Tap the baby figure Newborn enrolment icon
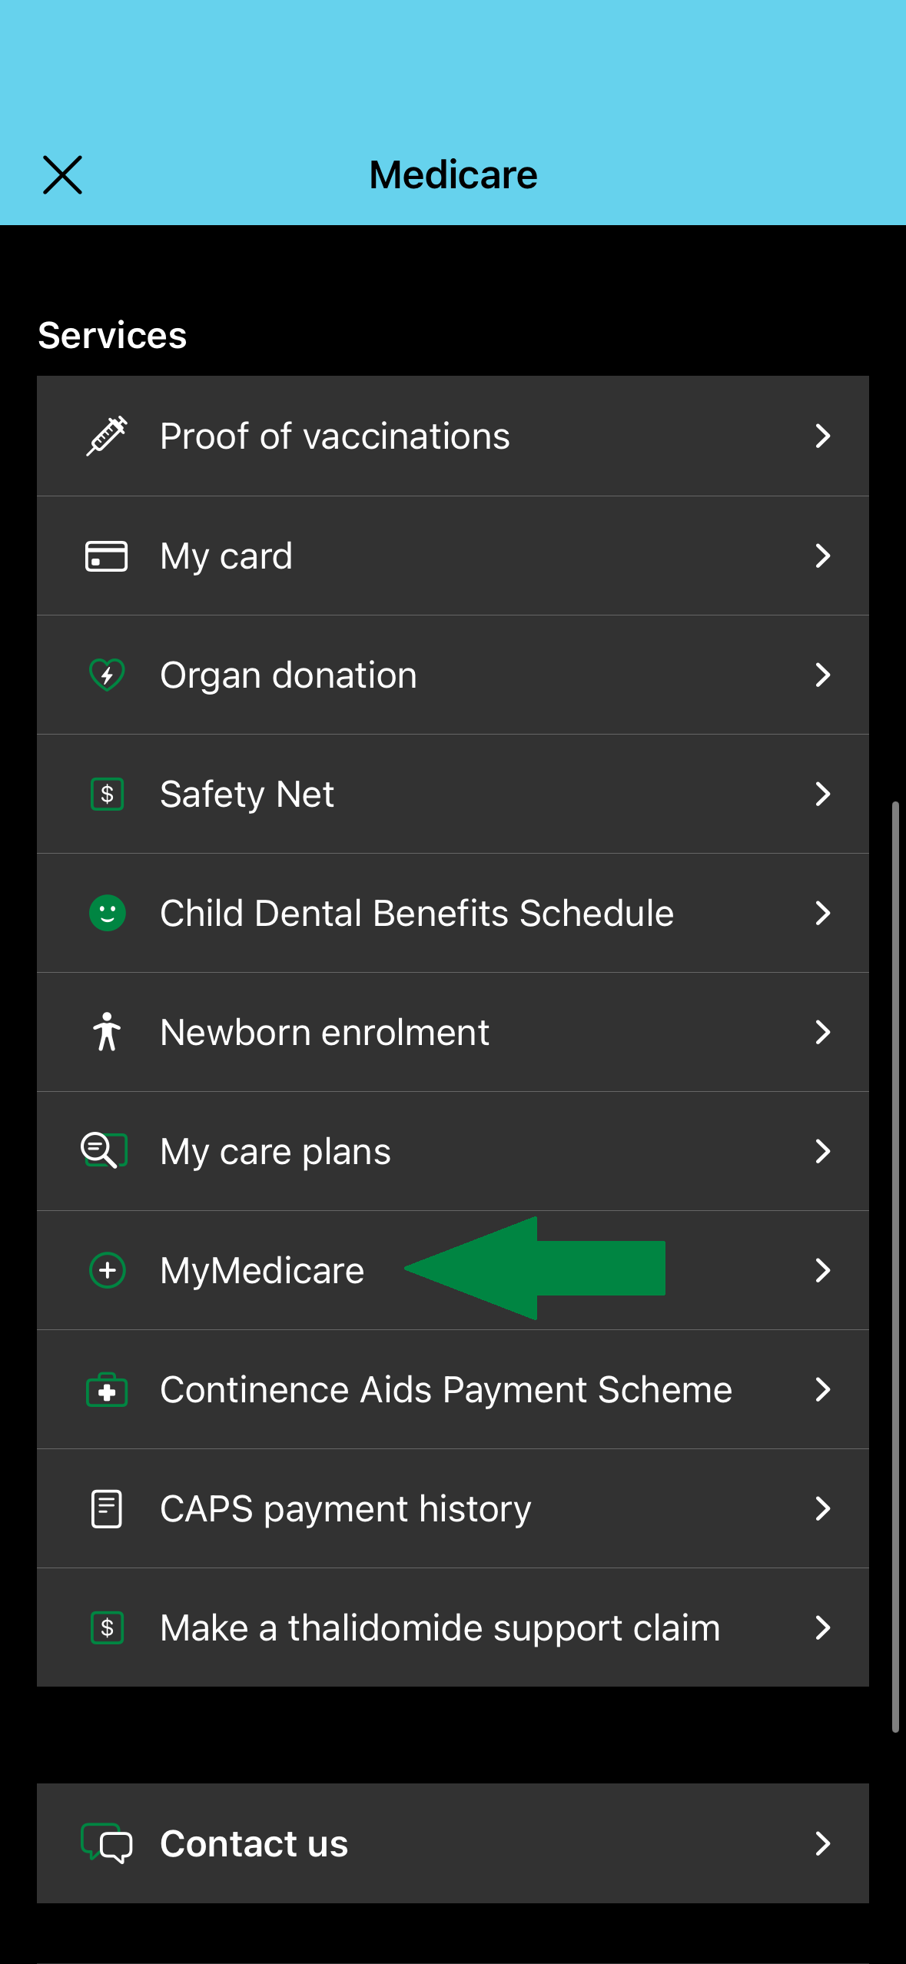Viewport: 906px width, 1964px height. pos(107,1032)
